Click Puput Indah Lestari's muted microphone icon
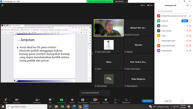This screenshot has height=109, width=193. click(187, 41)
